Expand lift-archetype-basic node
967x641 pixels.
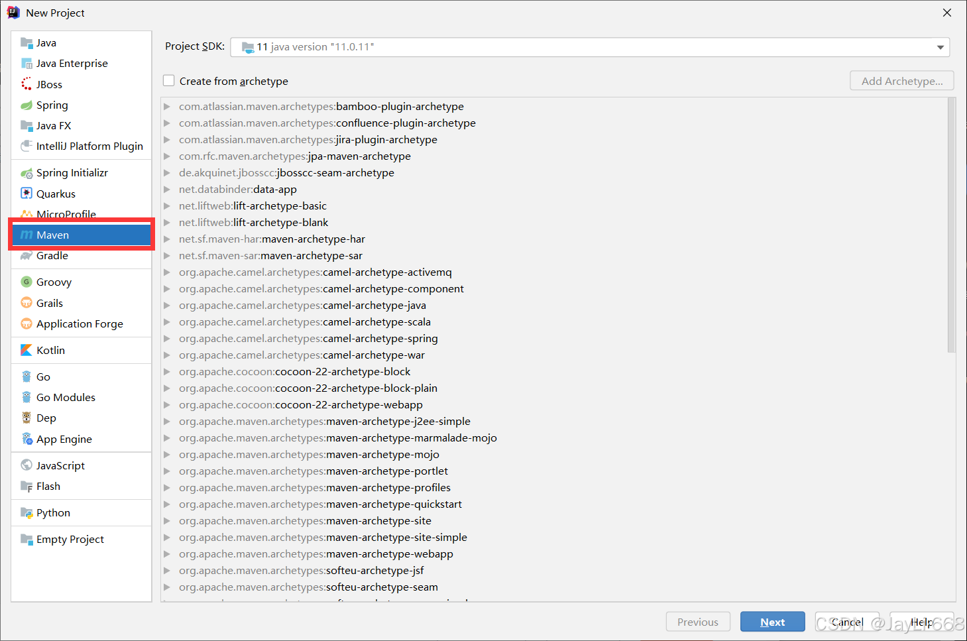coord(167,206)
